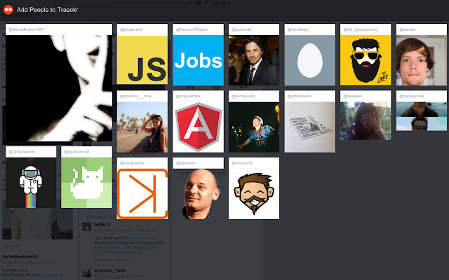Image resolution: width=449 pixels, height=280 pixels.
Task: Pick the default egg avatar profile
Action: click(310, 60)
